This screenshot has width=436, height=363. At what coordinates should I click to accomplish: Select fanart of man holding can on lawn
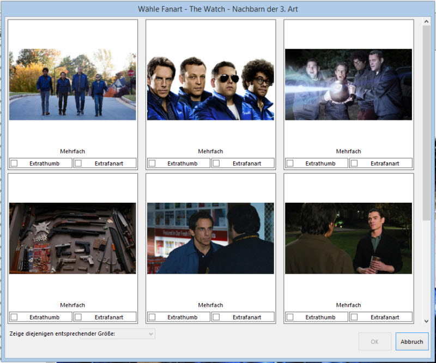tap(348, 238)
